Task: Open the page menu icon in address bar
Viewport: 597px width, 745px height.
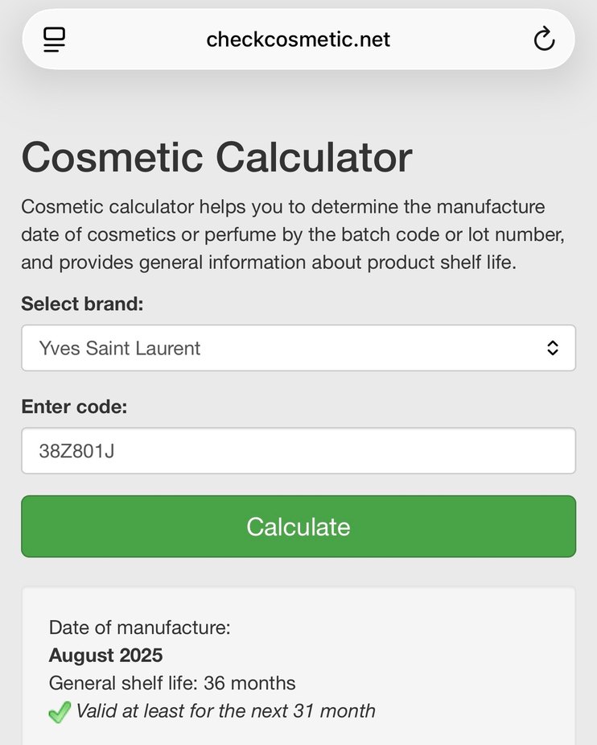Action: [x=54, y=39]
